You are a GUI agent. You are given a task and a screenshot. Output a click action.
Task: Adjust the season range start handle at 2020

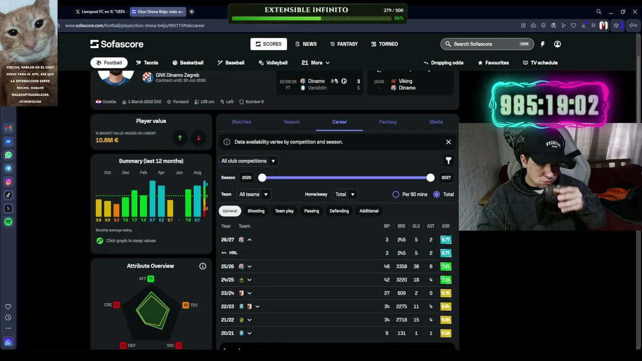(262, 177)
